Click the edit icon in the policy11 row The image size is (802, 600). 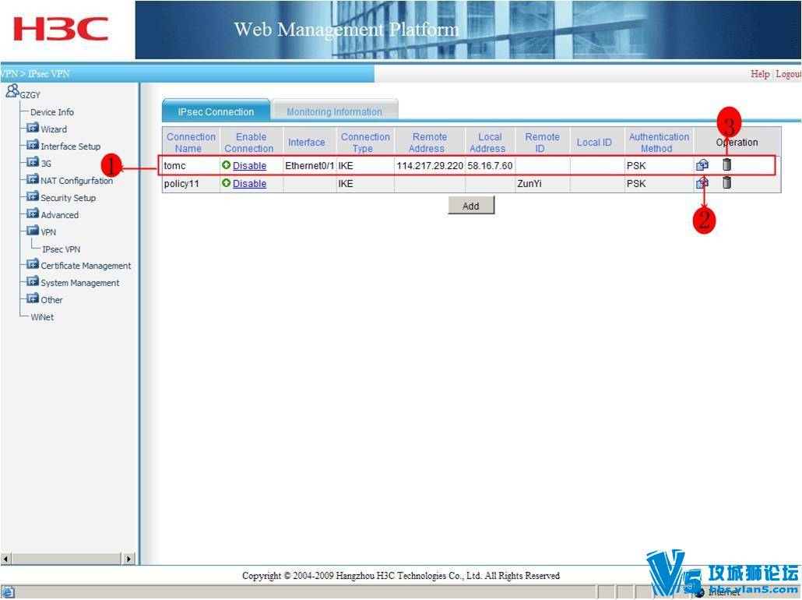(702, 183)
